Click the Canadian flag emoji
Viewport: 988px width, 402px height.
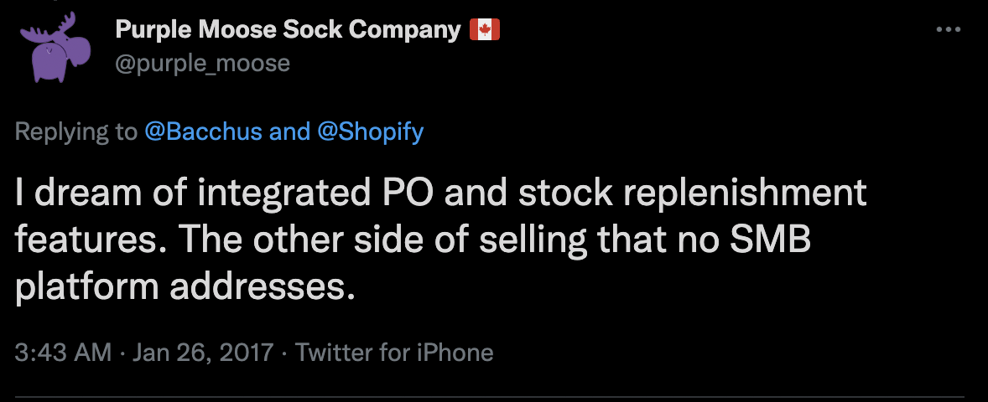coord(485,29)
